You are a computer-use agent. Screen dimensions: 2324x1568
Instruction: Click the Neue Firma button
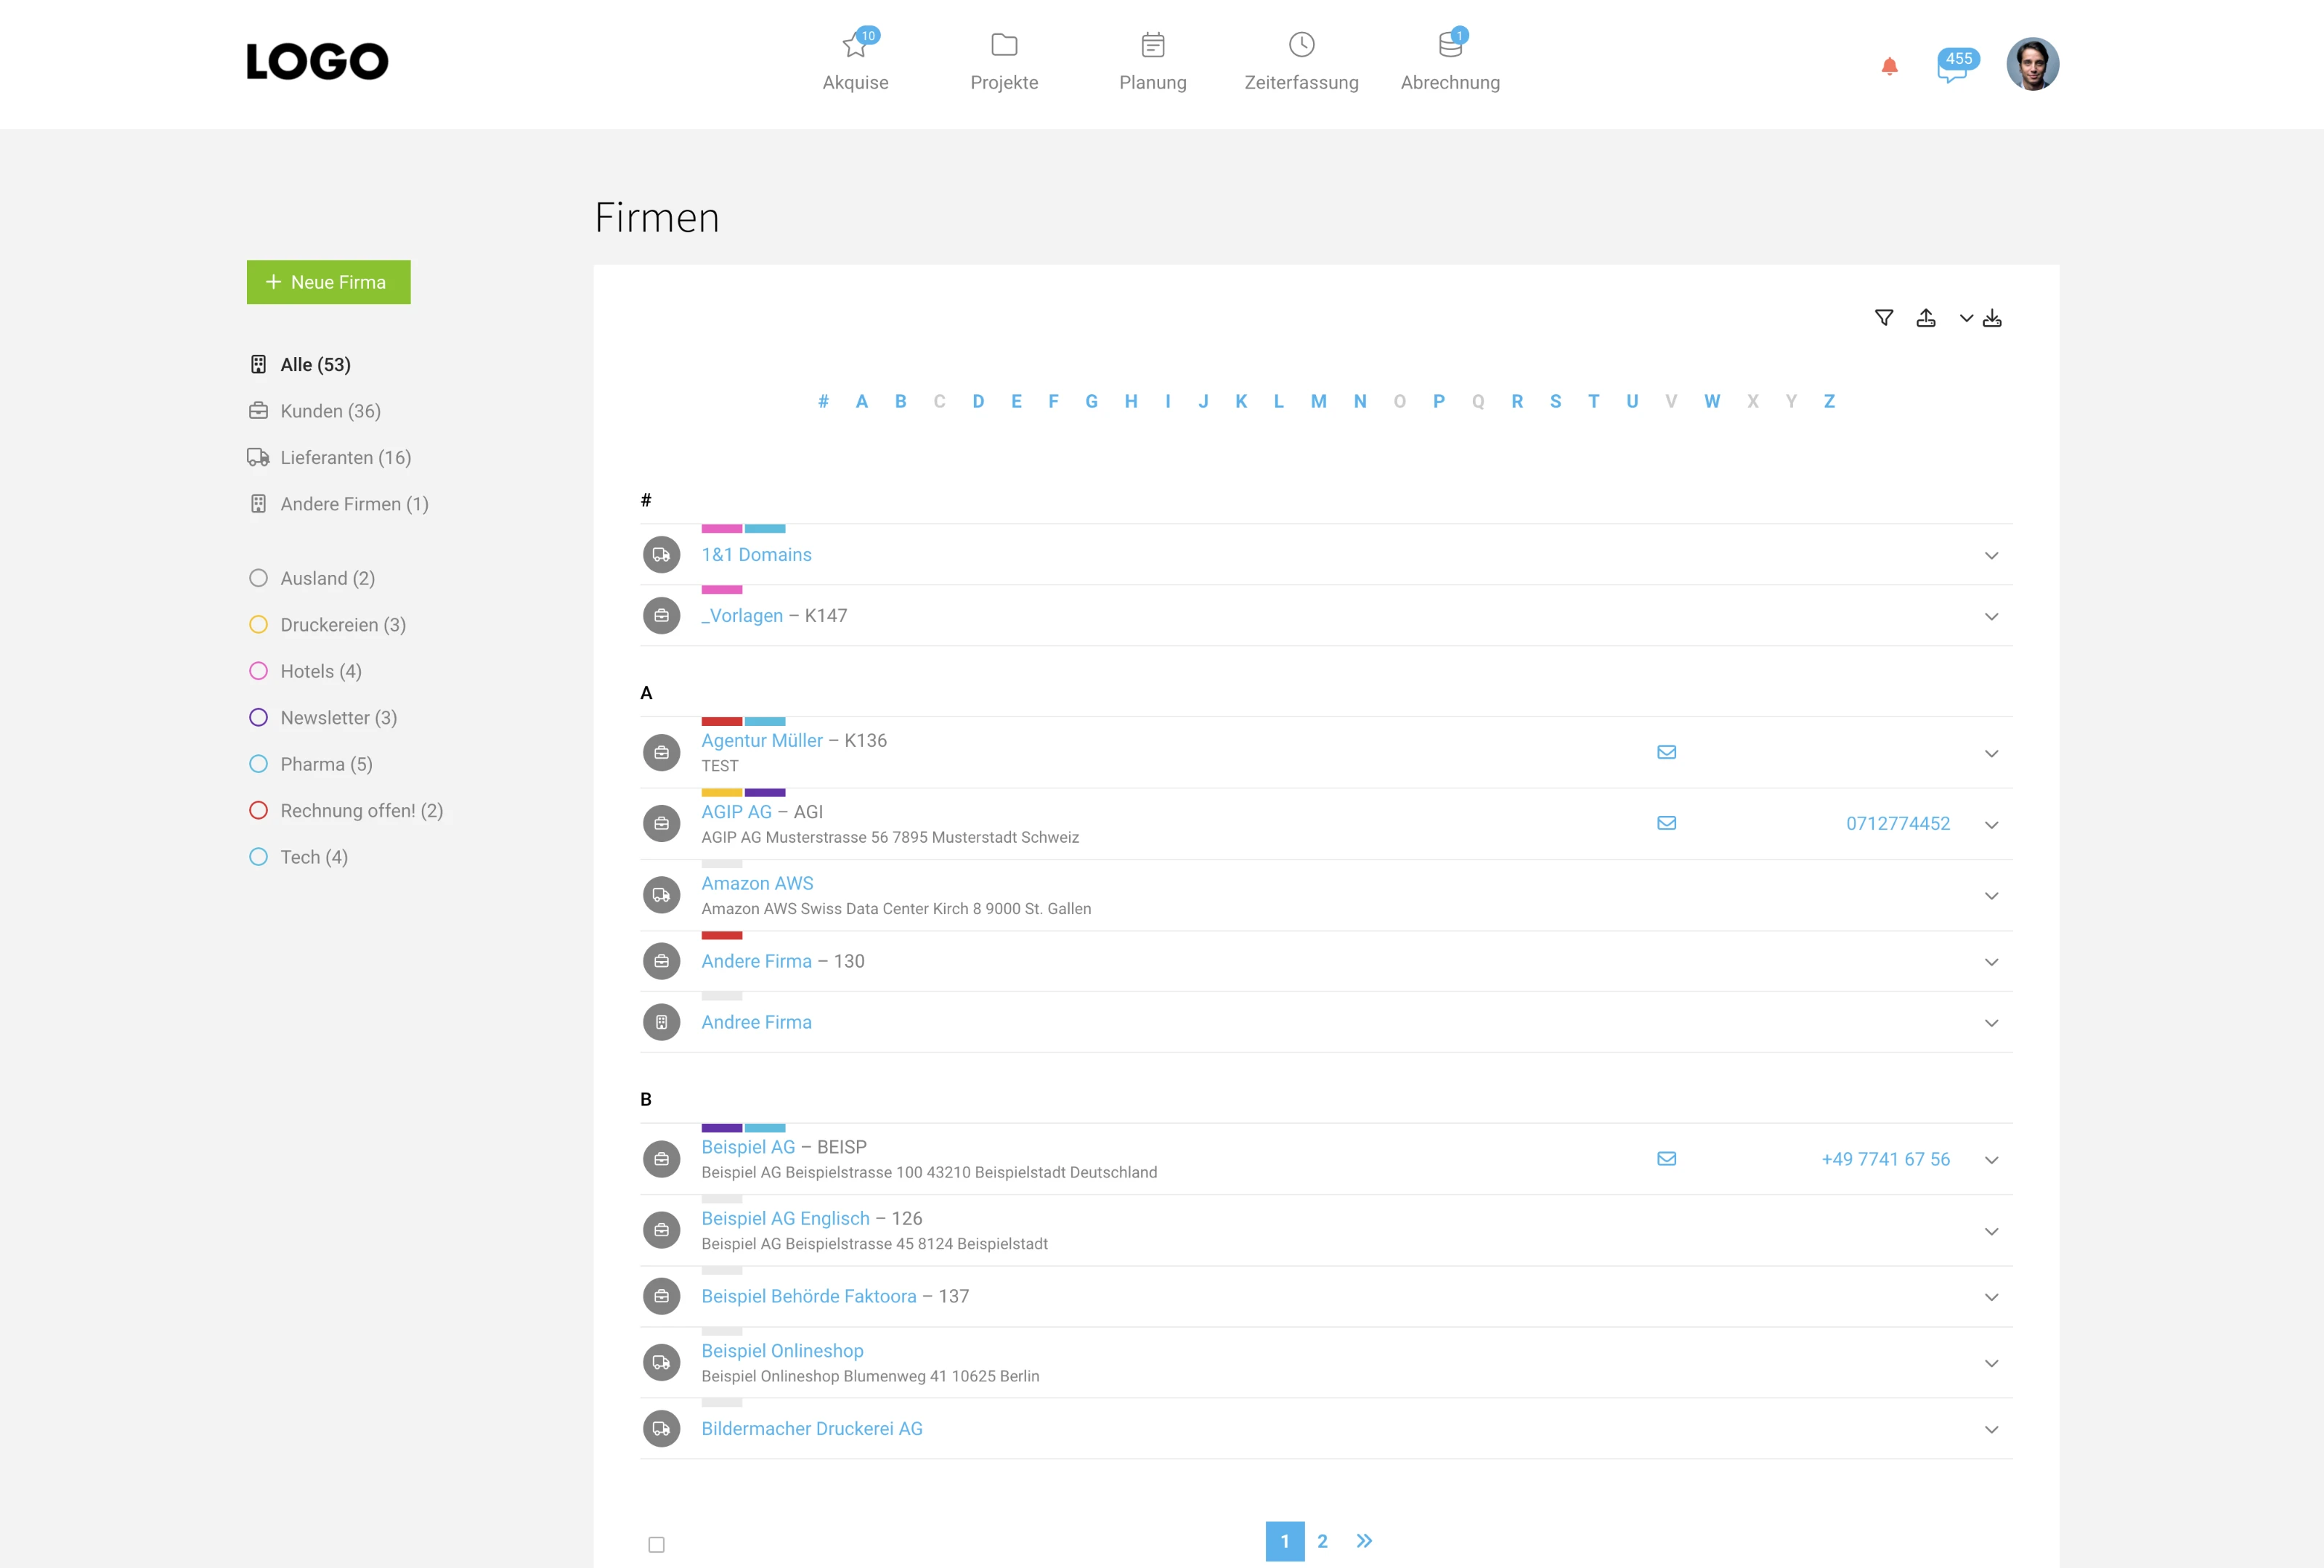click(x=328, y=282)
